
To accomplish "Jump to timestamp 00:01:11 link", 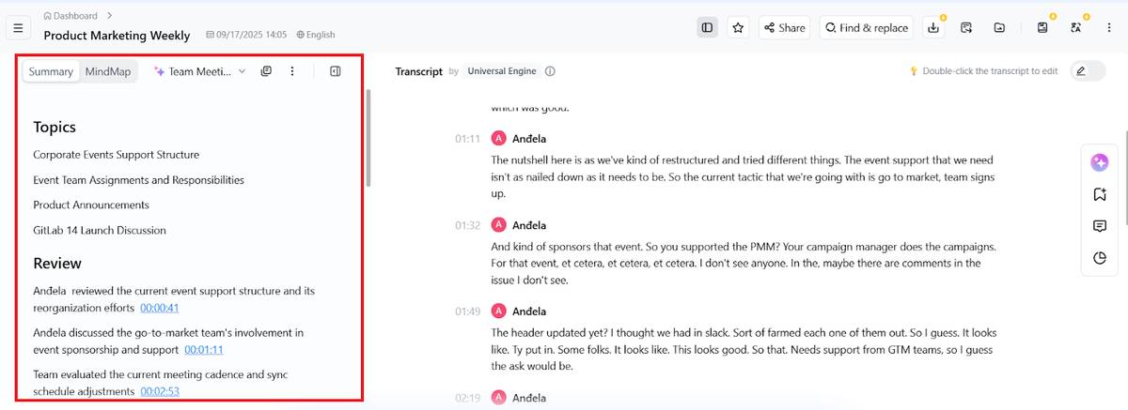I will point(203,350).
